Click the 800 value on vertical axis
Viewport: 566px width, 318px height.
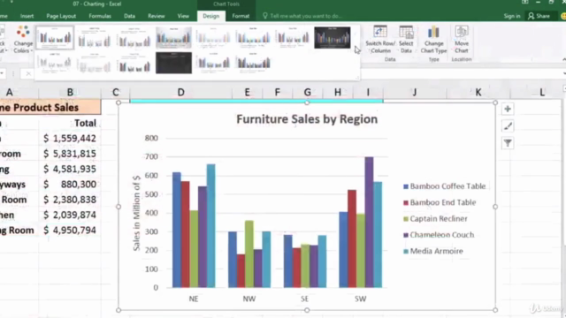coord(151,138)
